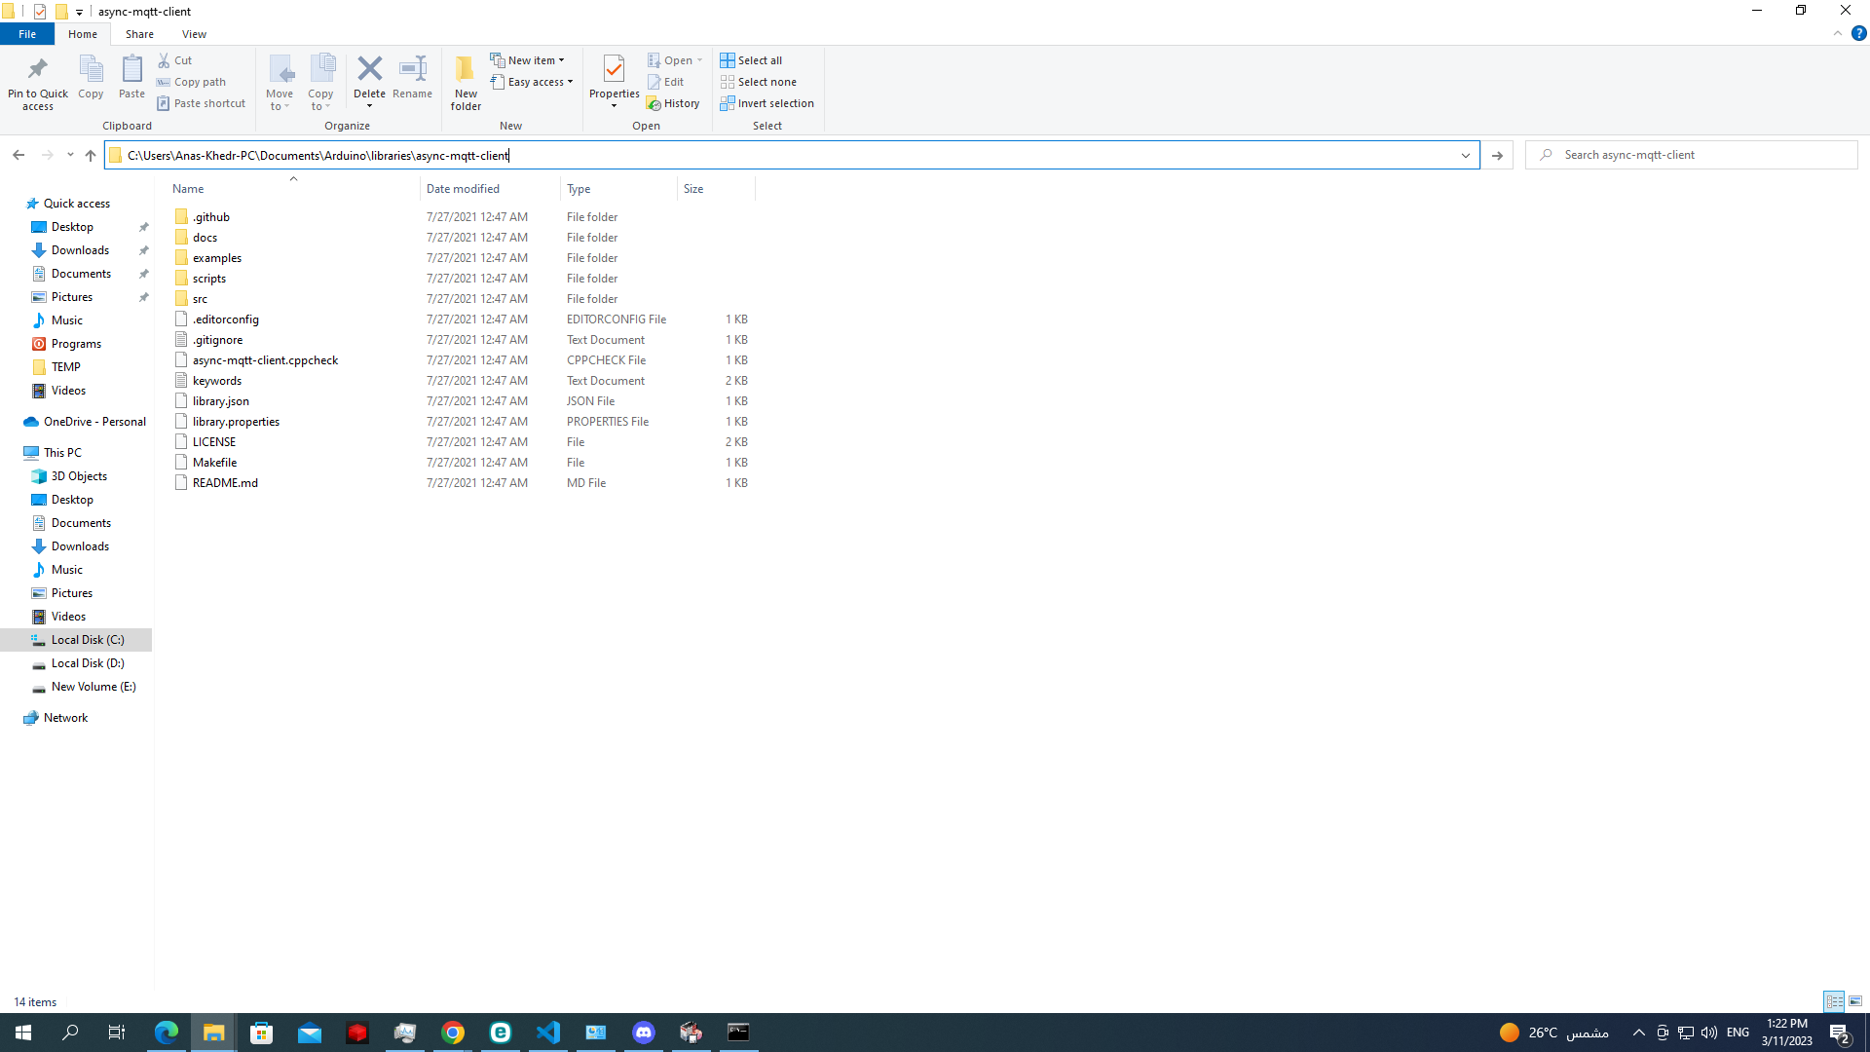1870x1052 pixels.
Task: Open TEMP folder in Quick access
Action: point(65,367)
